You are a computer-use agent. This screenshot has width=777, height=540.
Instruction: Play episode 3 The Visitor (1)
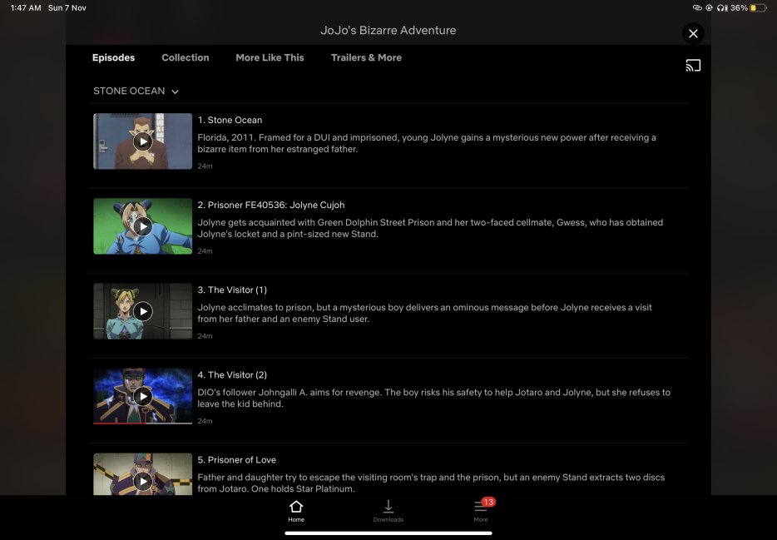pyautogui.click(x=143, y=311)
